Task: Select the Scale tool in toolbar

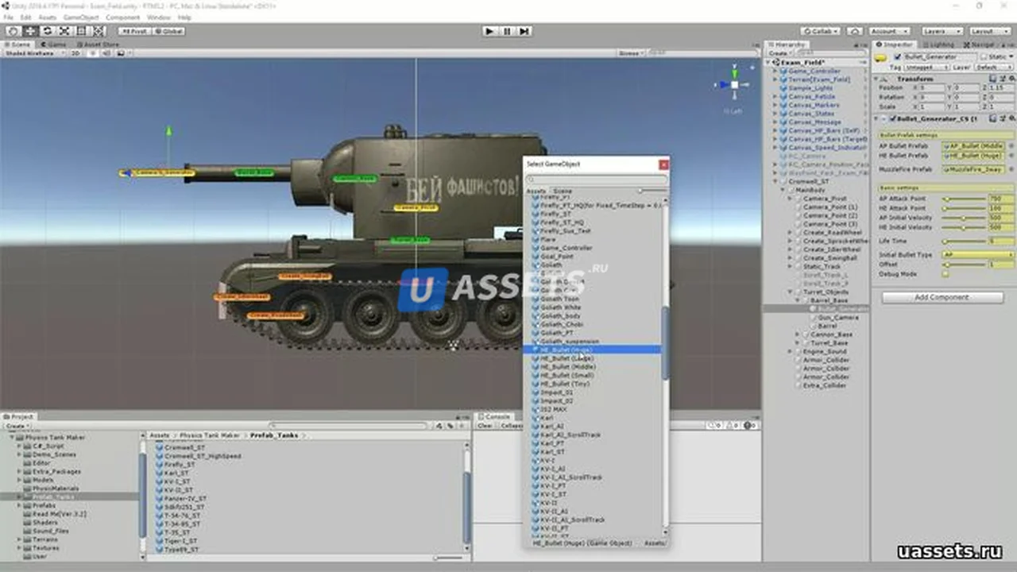Action: coord(64,31)
